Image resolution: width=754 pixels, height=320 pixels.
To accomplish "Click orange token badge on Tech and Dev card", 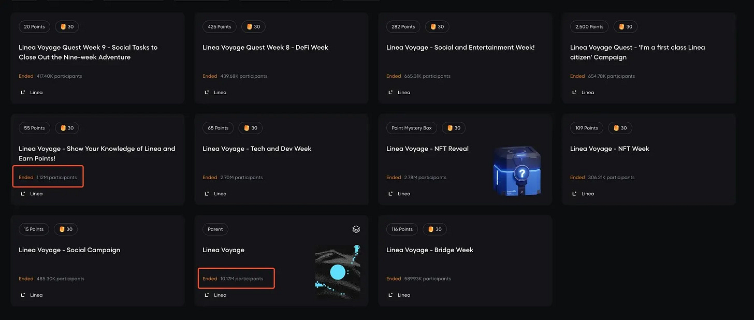I will [x=251, y=128].
